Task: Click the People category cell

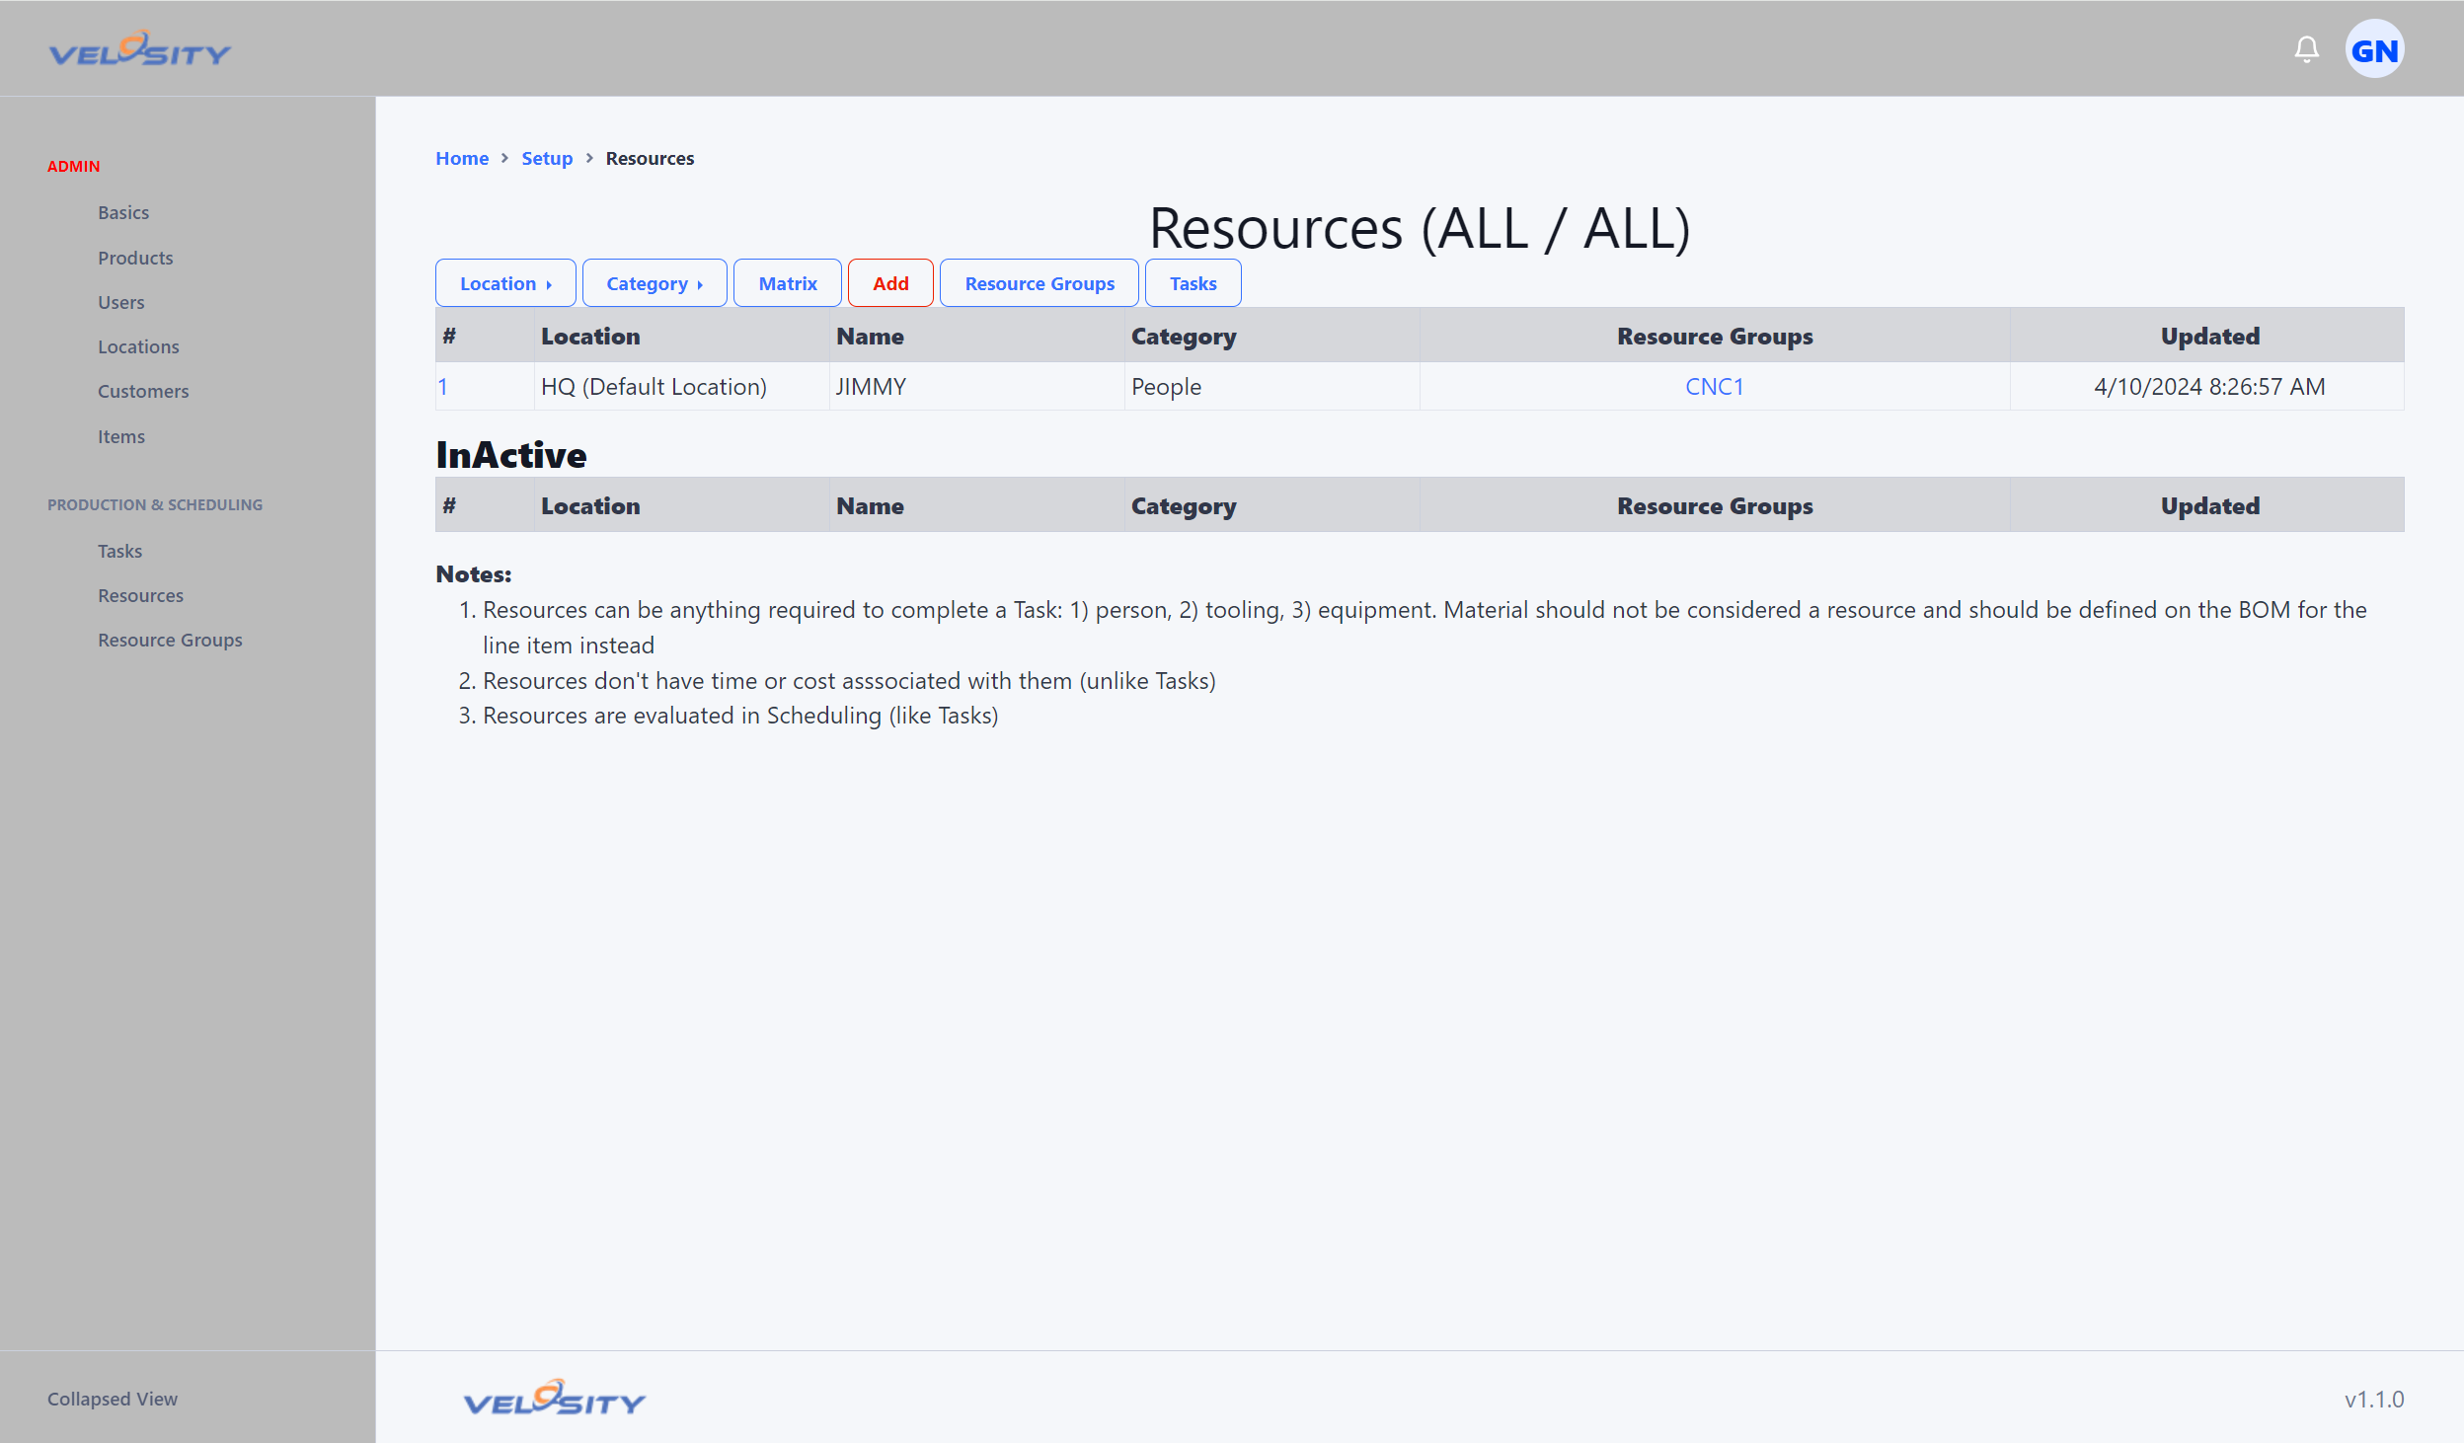Action: pos(1271,387)
